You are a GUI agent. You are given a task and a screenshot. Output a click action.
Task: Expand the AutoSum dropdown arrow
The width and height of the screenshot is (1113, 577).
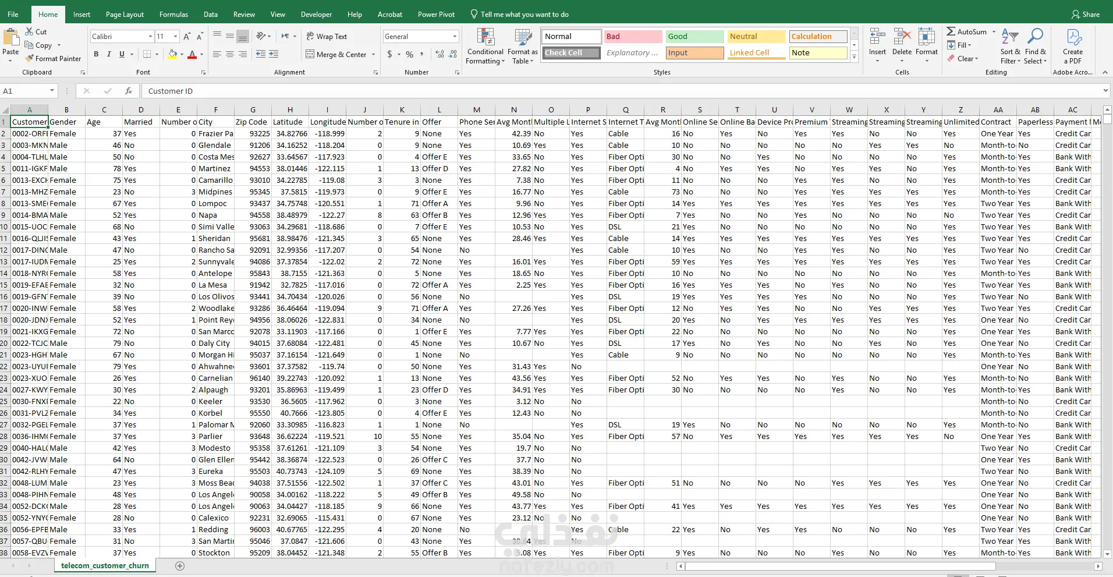(994, 31)
